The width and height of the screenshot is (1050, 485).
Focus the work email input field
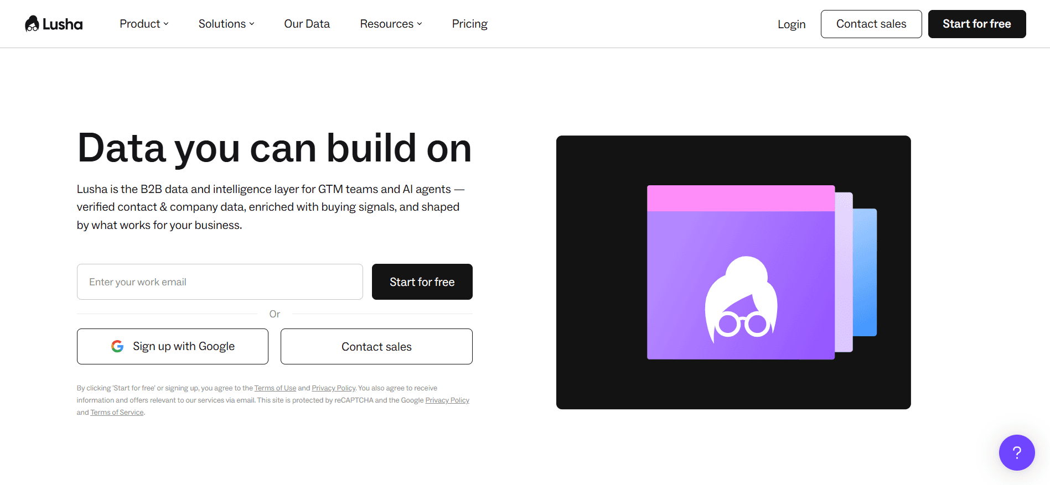coord(220,282)
